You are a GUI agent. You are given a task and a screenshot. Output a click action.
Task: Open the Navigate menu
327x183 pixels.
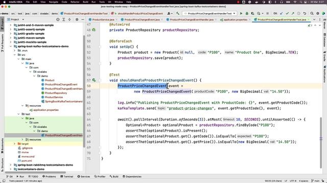[x=53, y=2]
